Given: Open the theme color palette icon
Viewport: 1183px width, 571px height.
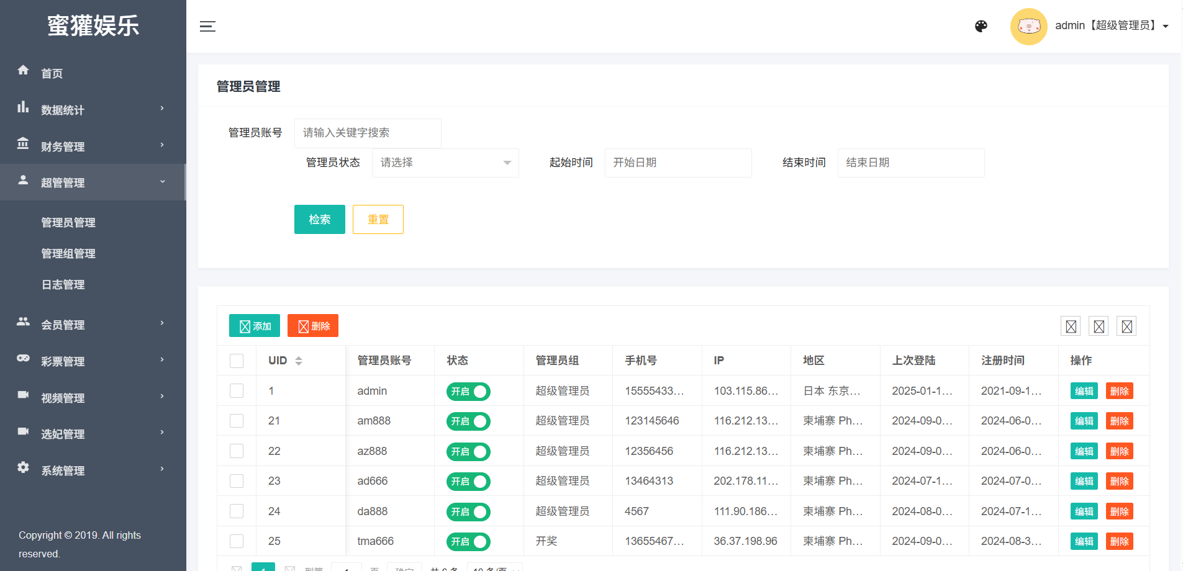Looking at the screenshot, I should coord(981,26).
